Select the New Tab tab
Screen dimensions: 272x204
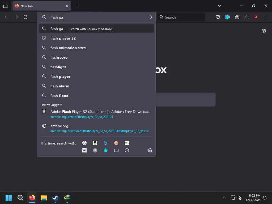(42, 6)
